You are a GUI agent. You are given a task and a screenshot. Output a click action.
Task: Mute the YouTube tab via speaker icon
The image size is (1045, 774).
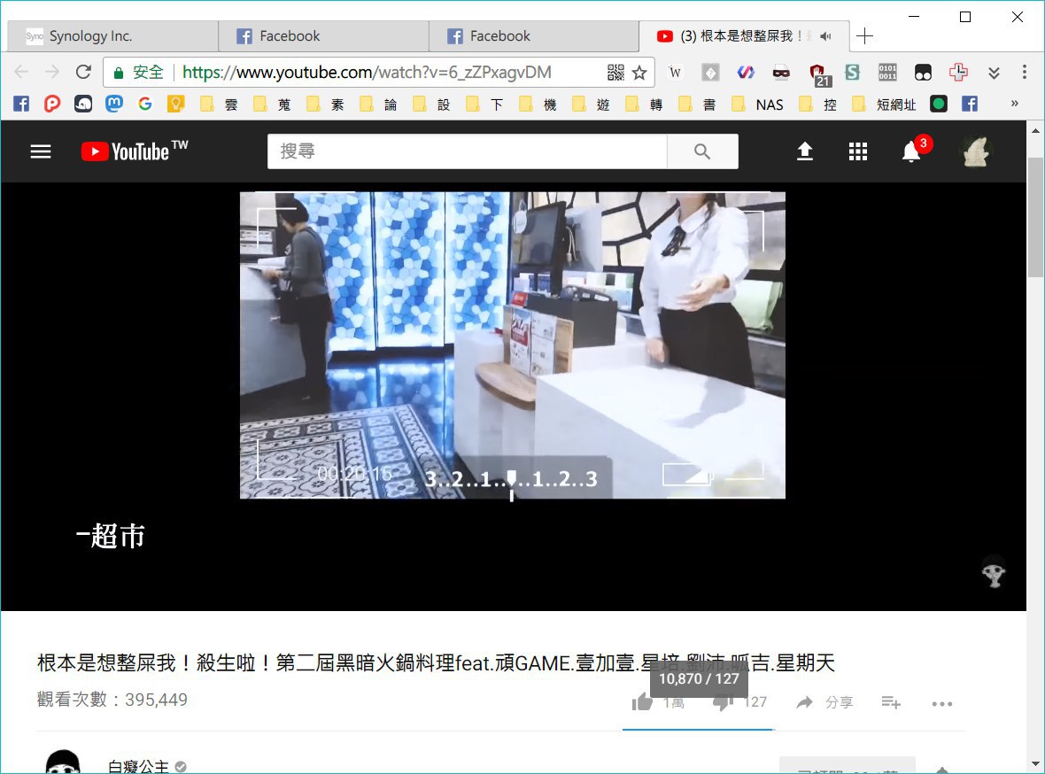click(825, 36)
